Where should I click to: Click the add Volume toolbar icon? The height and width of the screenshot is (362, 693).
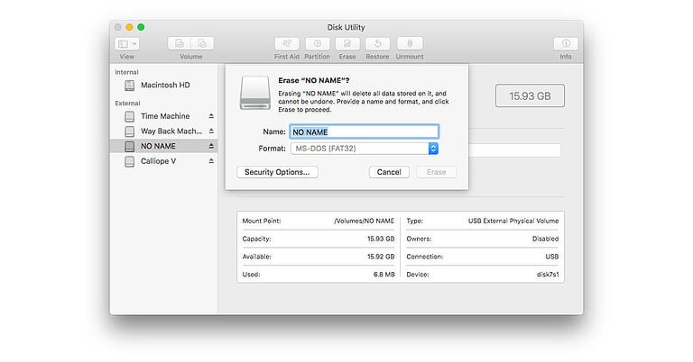click(180, 43)
